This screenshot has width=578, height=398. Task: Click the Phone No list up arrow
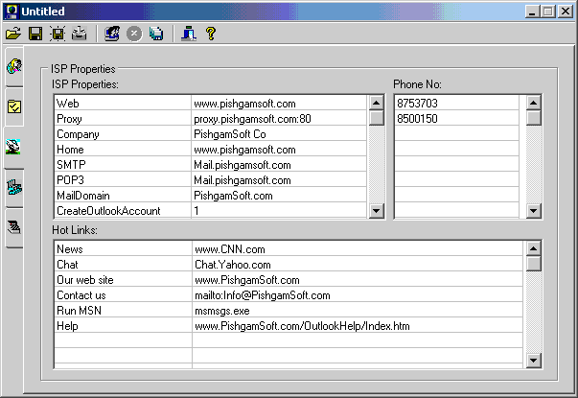533,103
